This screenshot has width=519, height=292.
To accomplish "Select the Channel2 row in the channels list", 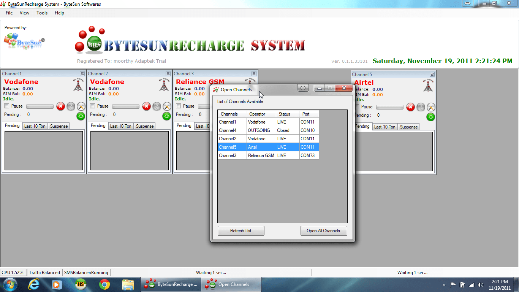I will pos(268,139).
